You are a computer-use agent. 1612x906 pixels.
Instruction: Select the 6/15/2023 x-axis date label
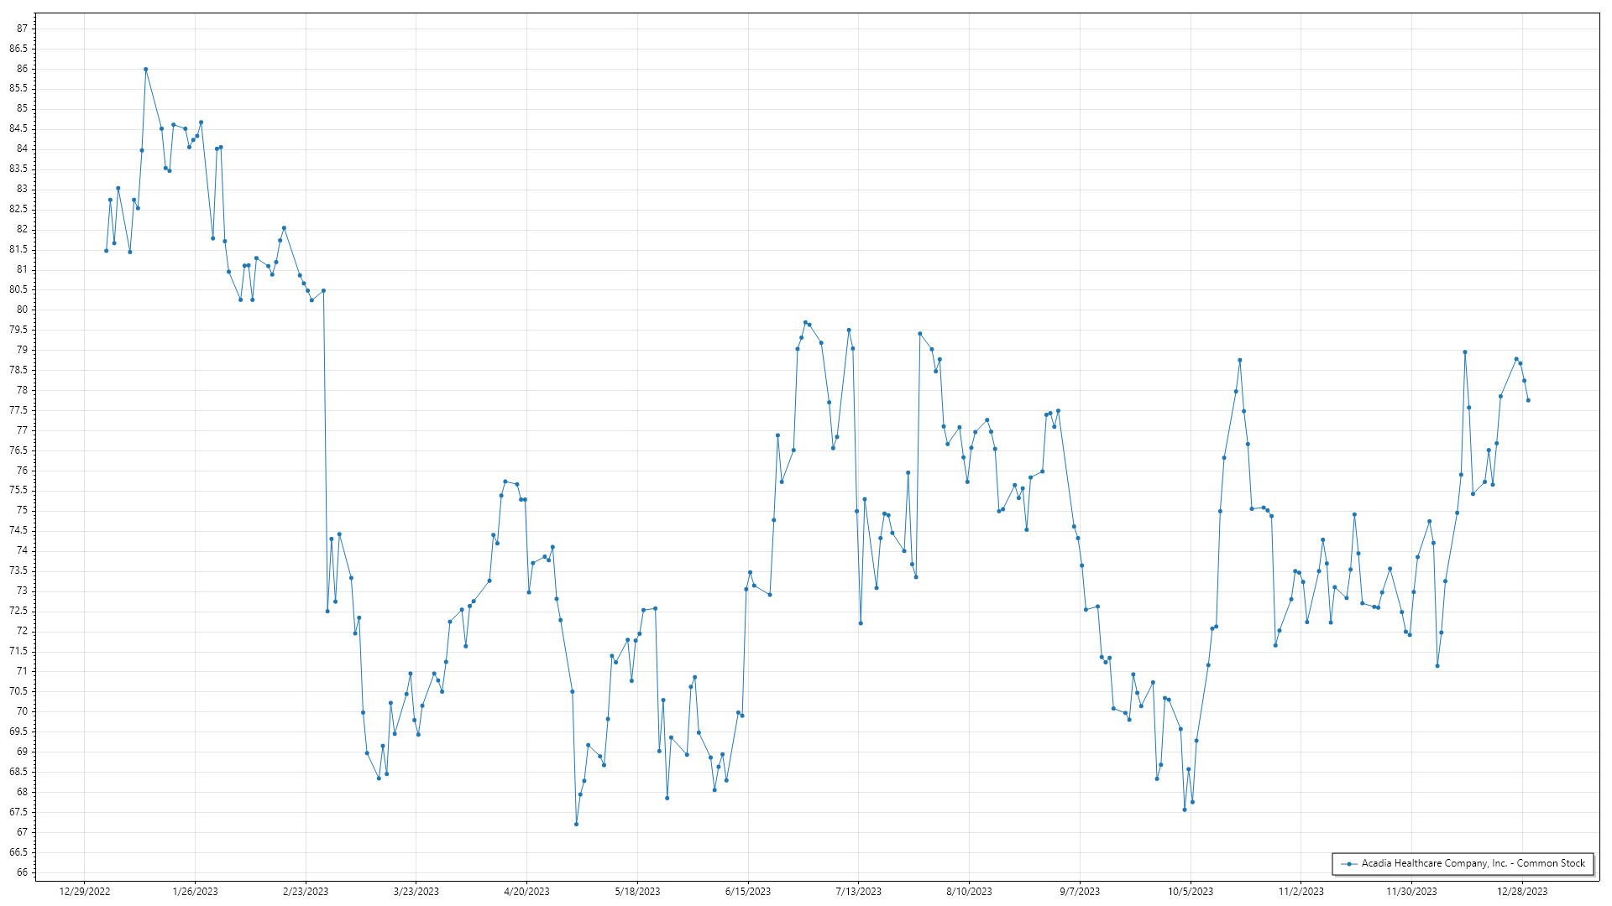coord(747,892)
